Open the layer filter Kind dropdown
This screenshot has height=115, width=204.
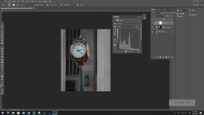(156, 13)
